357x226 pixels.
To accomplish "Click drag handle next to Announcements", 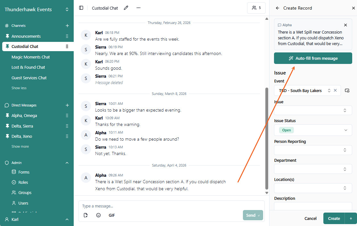I will tap(67, 36).
